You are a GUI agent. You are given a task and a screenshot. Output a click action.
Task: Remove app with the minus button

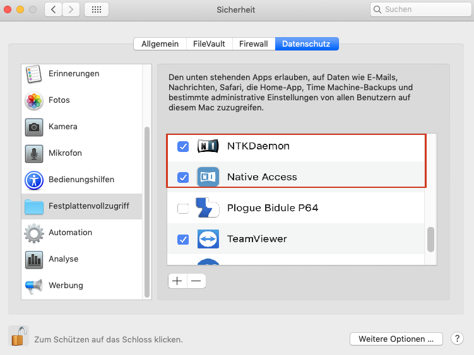[196, 281]
